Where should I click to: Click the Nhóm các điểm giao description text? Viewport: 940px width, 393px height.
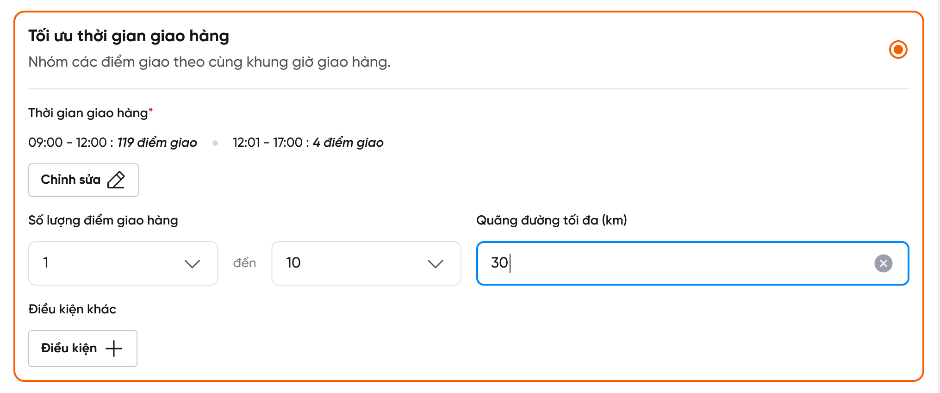[209, 62]
